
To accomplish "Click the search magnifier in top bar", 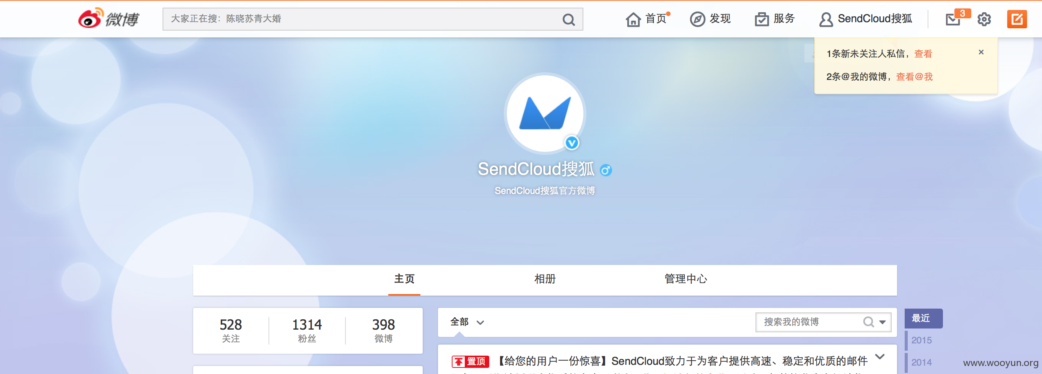I will (568, 19).
